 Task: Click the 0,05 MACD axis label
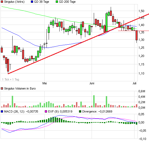point(141,114)
